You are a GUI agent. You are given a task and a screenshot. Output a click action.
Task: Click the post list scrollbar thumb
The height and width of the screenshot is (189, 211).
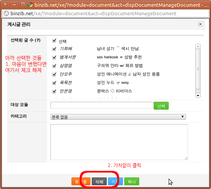[x=198, y=69]
